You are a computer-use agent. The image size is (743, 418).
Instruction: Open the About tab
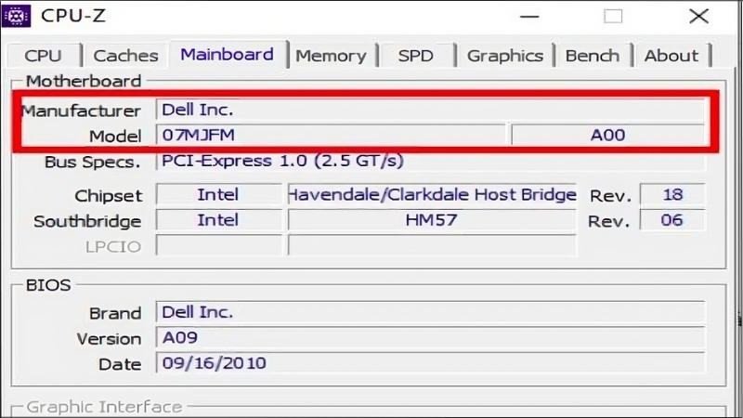671,56
